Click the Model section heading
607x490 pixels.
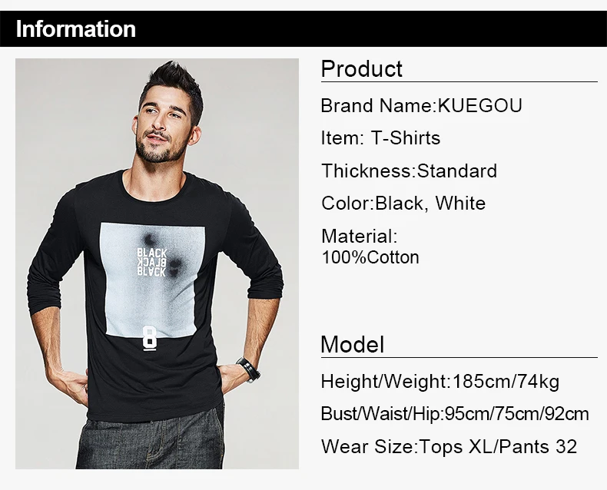(353, 345)
